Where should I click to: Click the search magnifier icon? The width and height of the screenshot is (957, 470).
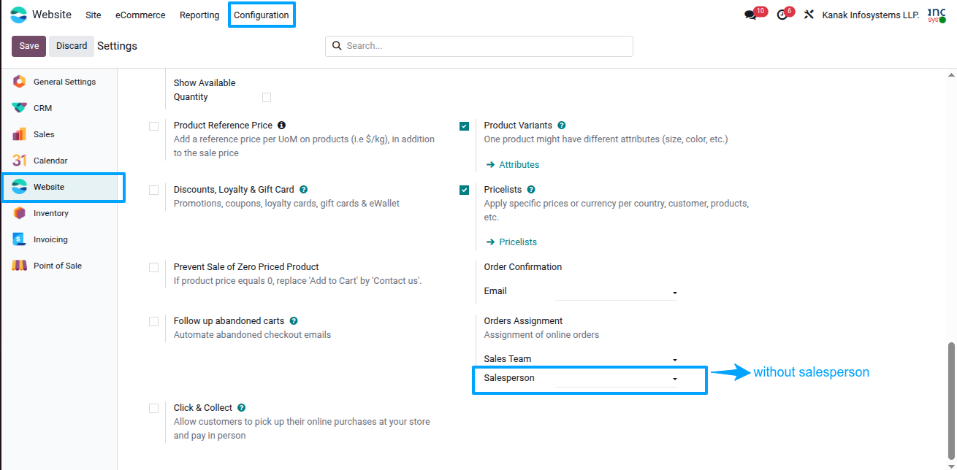click(337, 45)
